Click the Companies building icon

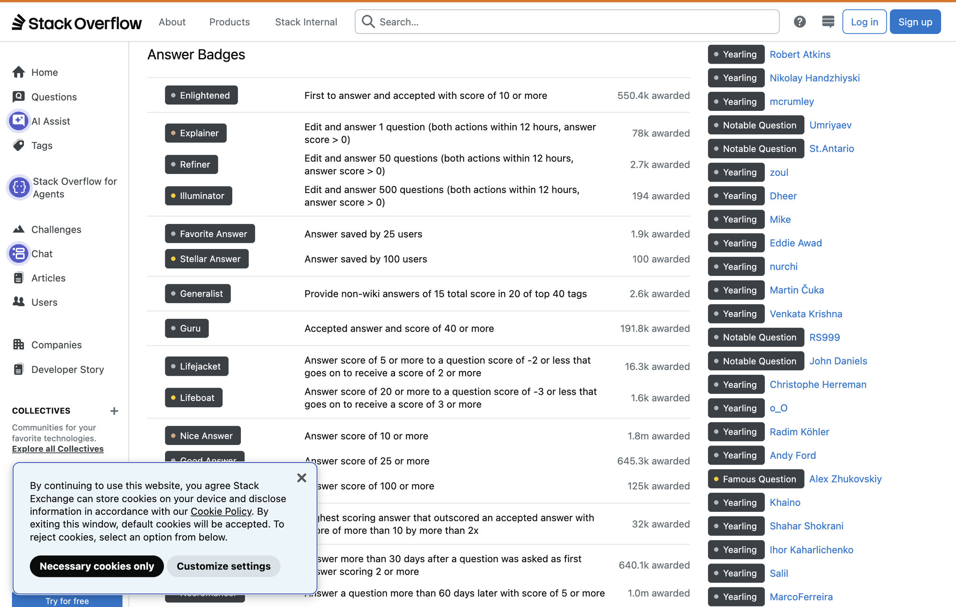point(19,345)
